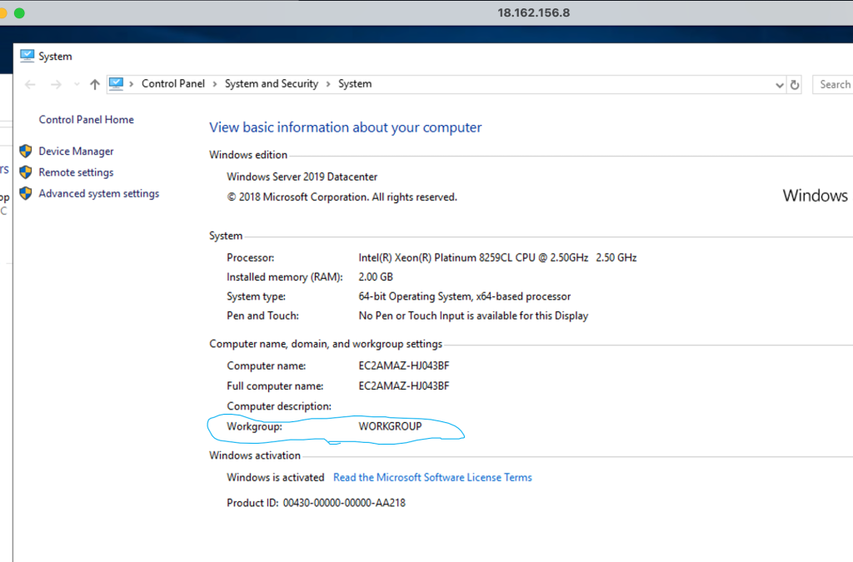Expand chevron before Control Panel breadcrumb
The image size is (853, 562).
tap(132, 84)
